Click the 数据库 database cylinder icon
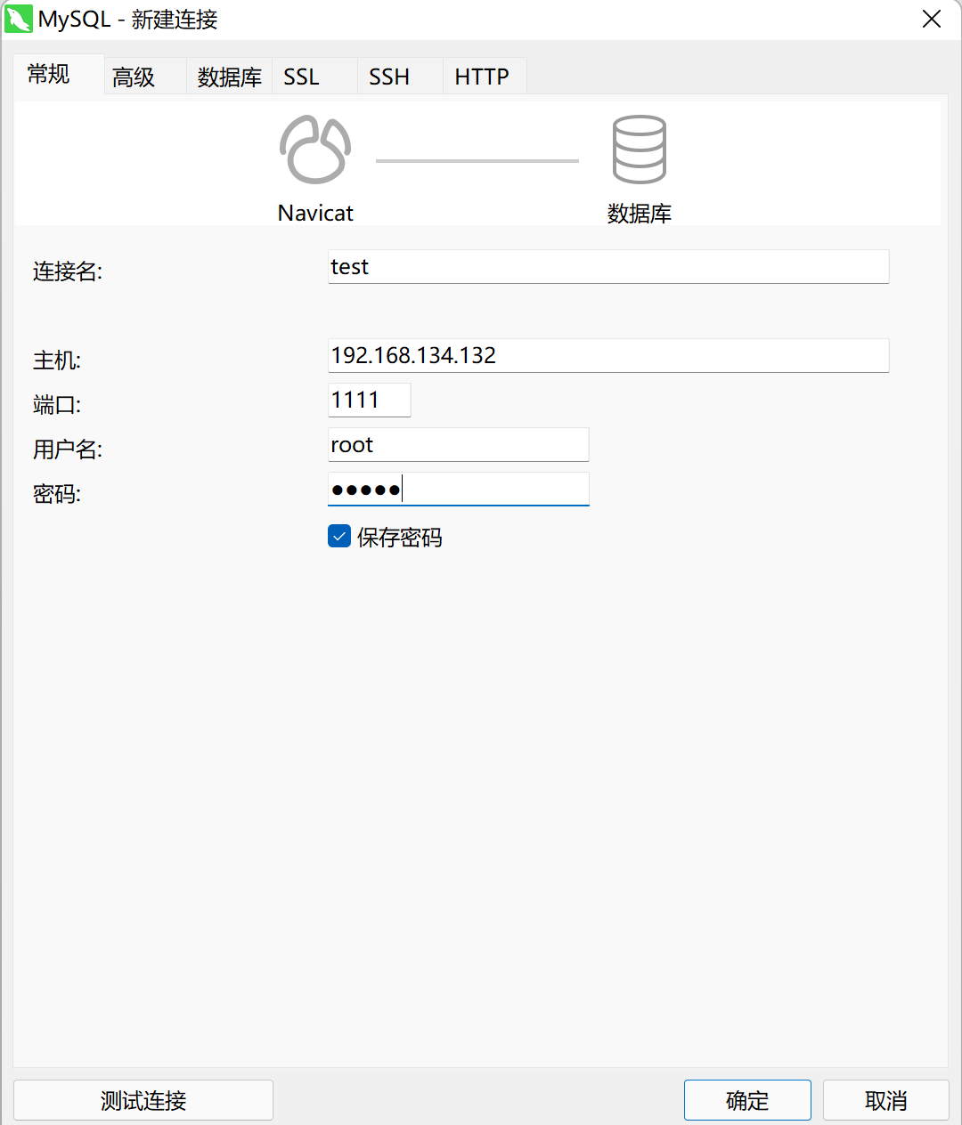This screenshot has height=1125, width=962. pyautogui.click(x=639, y=147)
